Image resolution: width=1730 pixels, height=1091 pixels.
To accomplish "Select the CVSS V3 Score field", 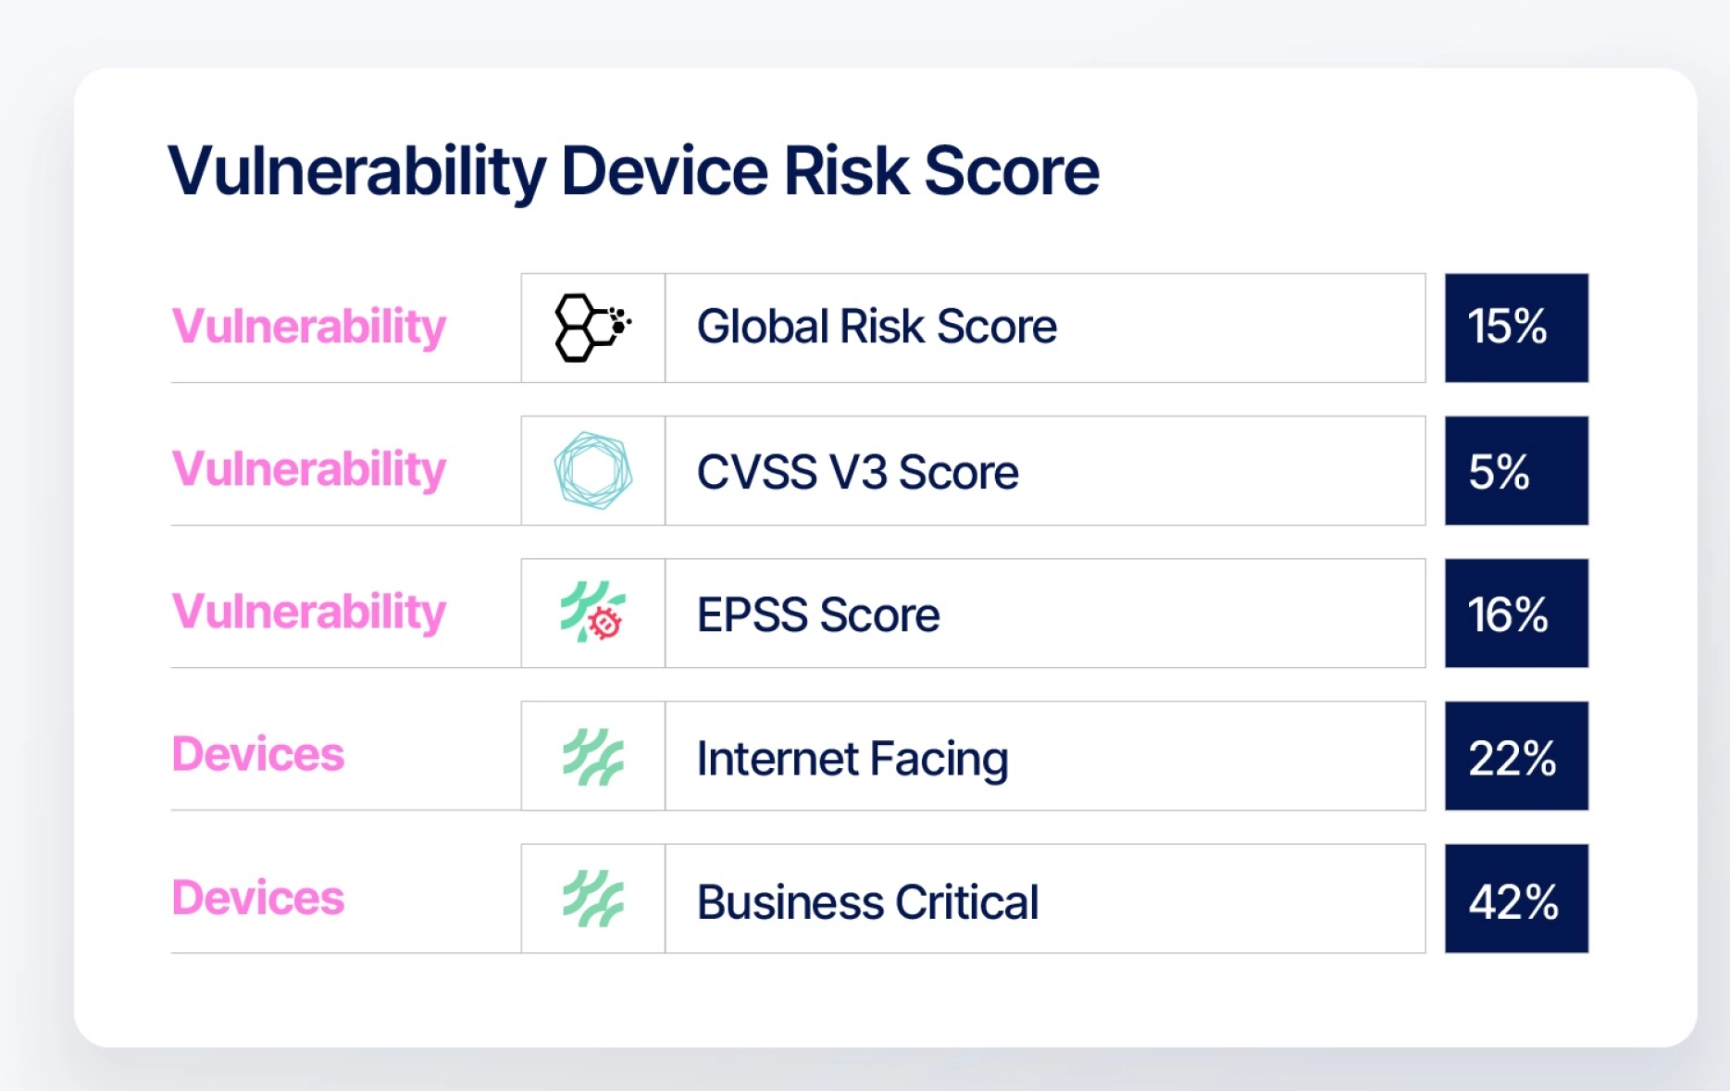I will point(1045,470).
